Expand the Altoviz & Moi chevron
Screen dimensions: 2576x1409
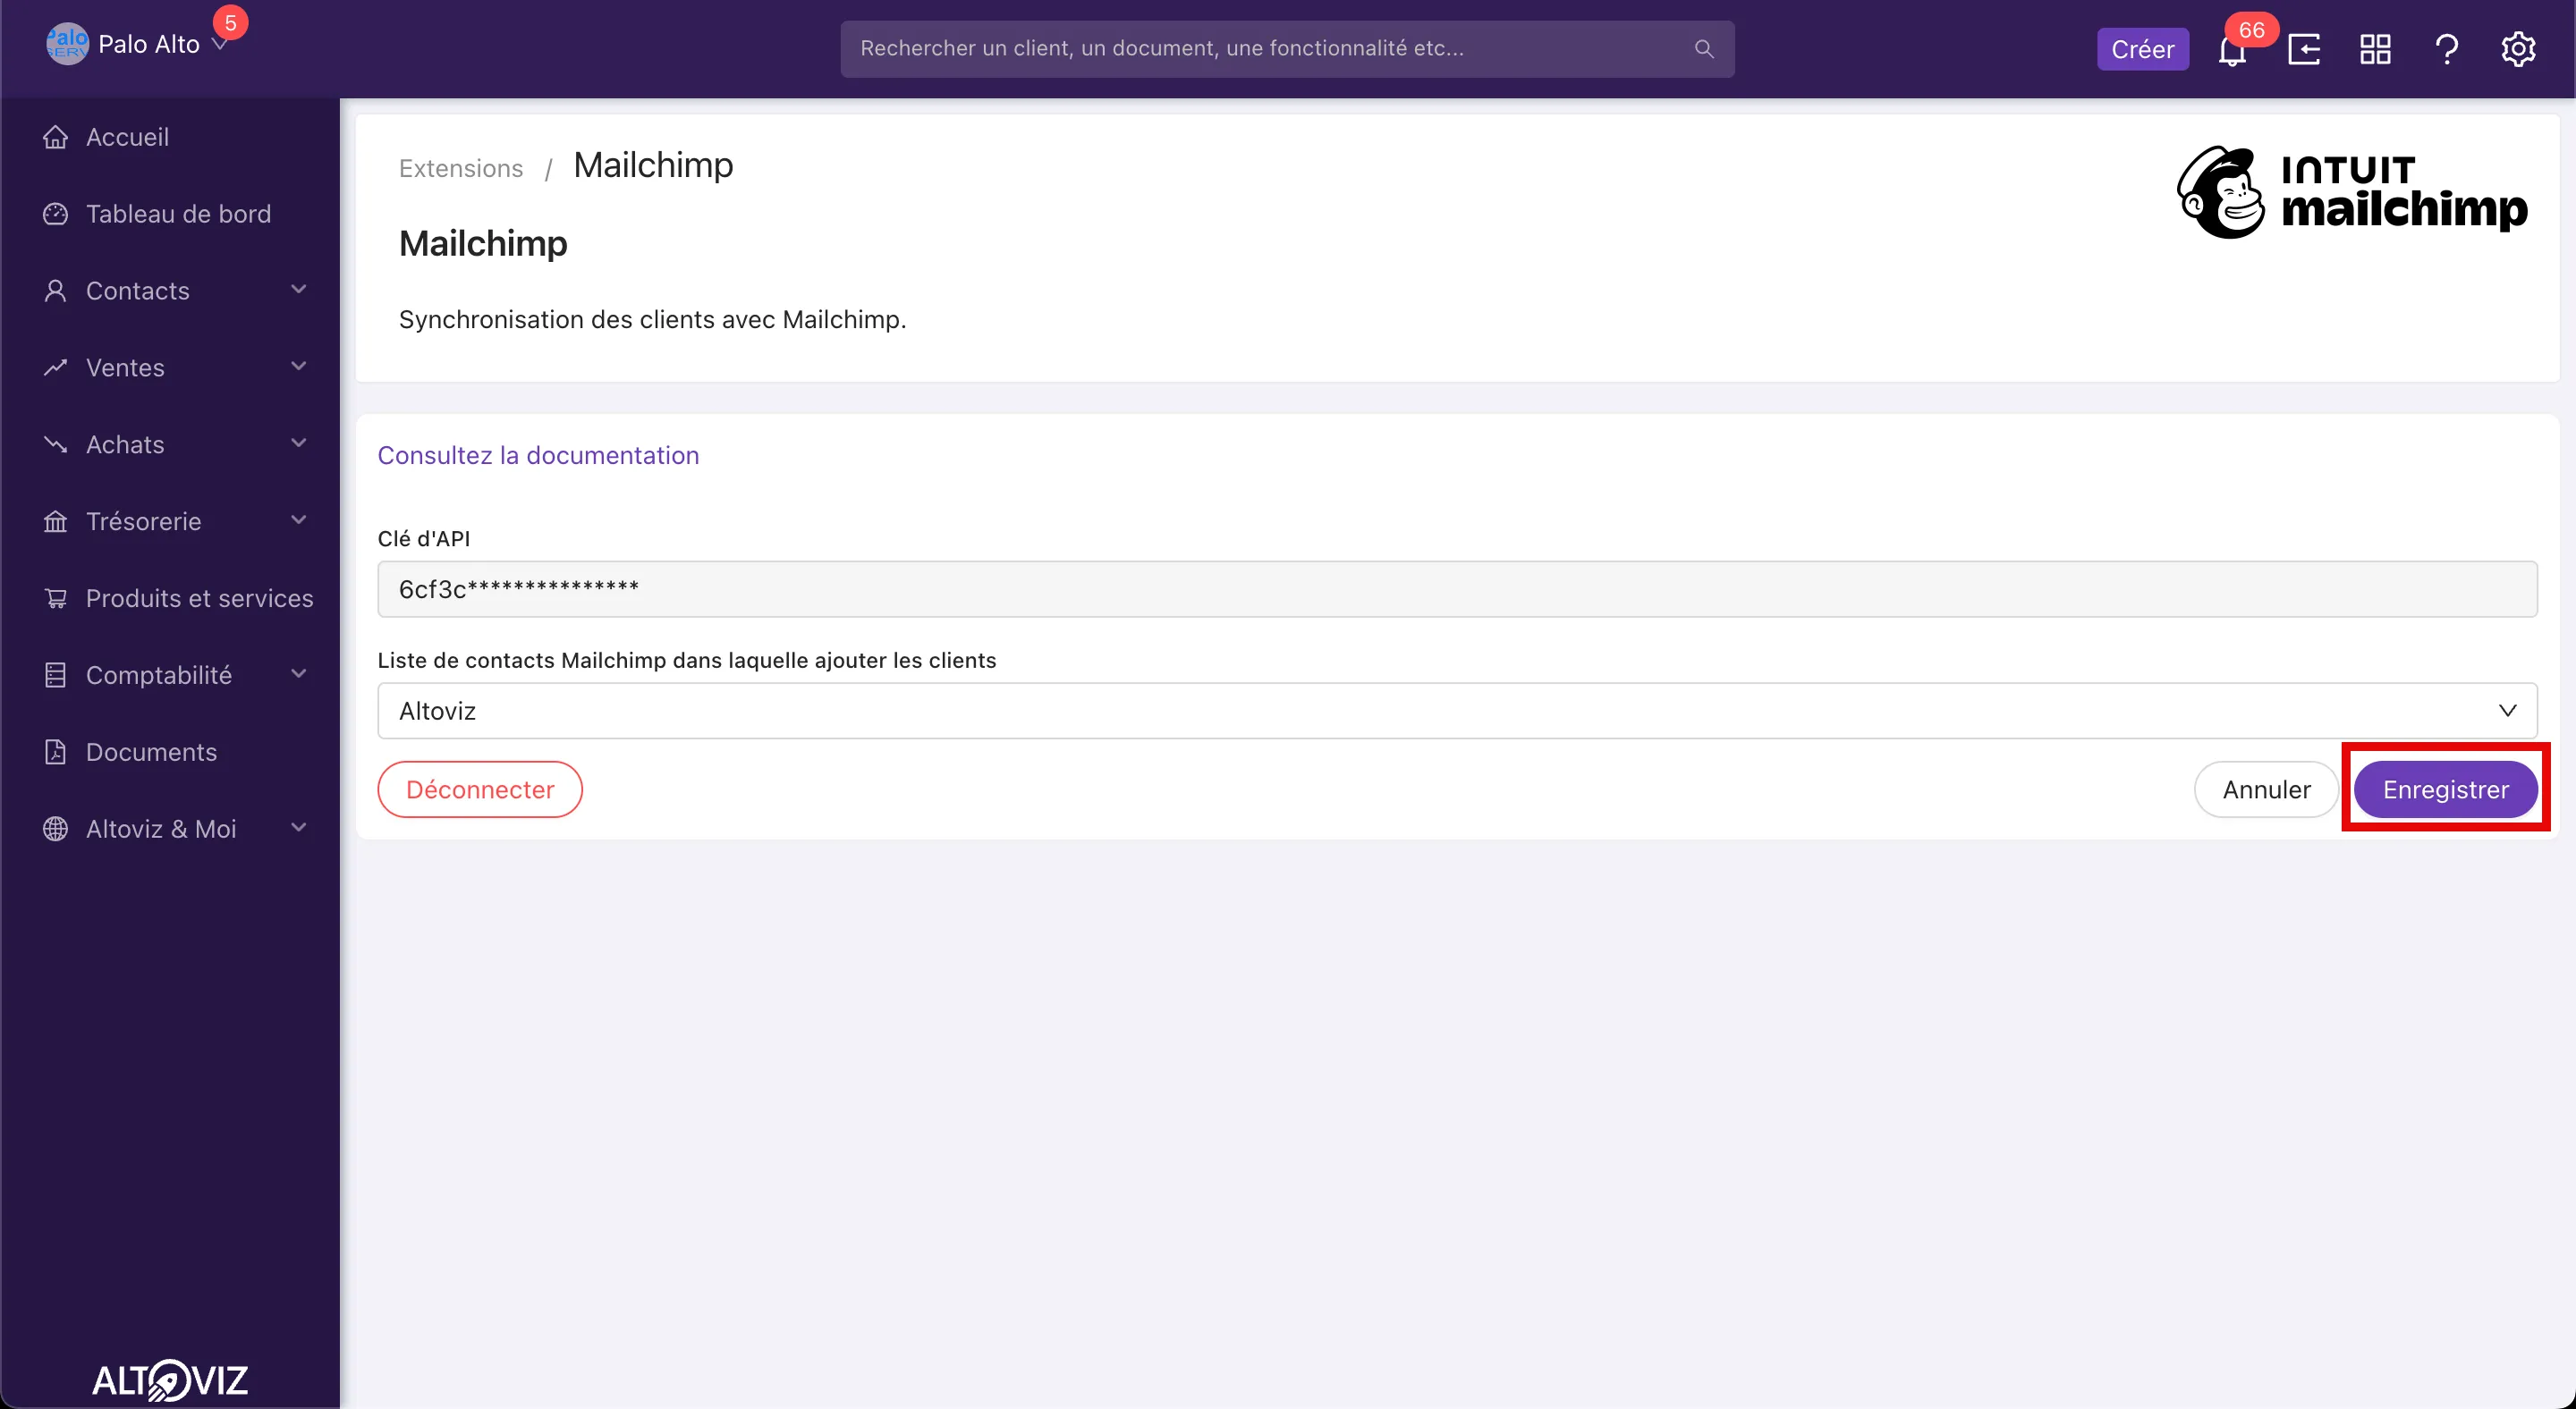[298, 829]
